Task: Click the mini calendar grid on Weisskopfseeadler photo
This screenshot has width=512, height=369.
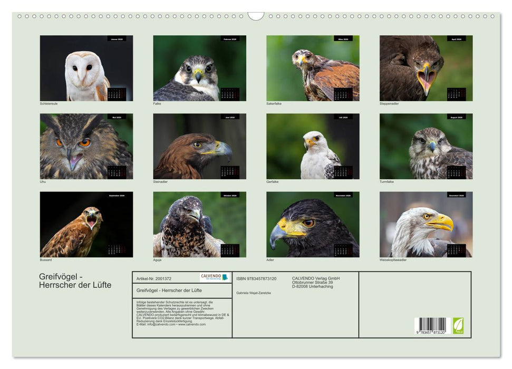Action: 456,250
